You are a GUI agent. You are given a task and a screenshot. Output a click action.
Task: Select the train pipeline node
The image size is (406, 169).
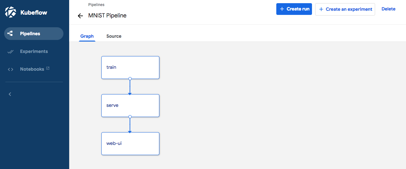[130, 67]
